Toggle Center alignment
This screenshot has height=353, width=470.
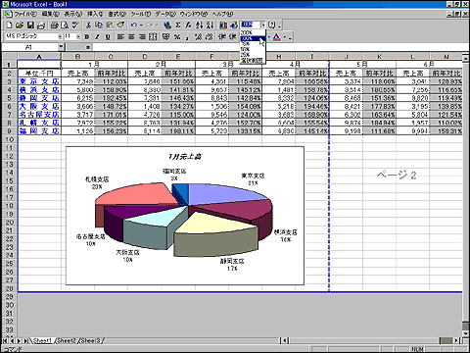click(x=131, y=37)
